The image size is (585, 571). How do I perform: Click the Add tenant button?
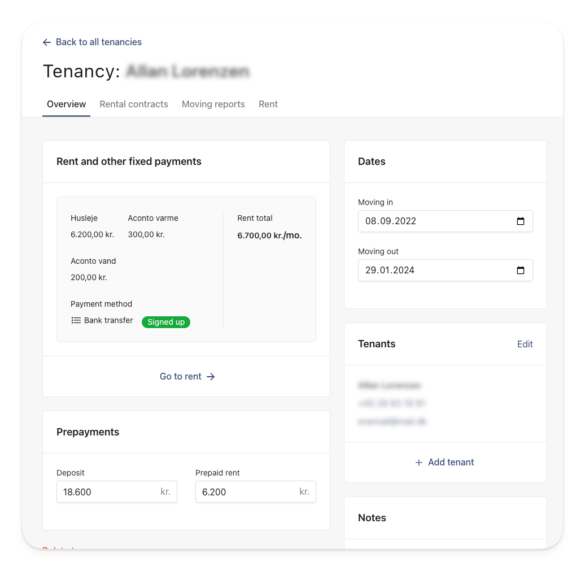tap(445, 462)
